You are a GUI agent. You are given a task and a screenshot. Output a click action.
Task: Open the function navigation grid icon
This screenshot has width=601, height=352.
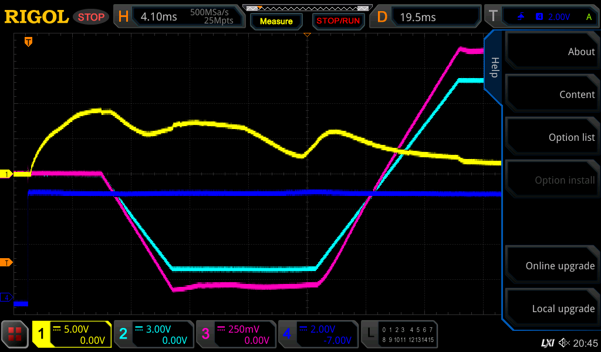15,334
